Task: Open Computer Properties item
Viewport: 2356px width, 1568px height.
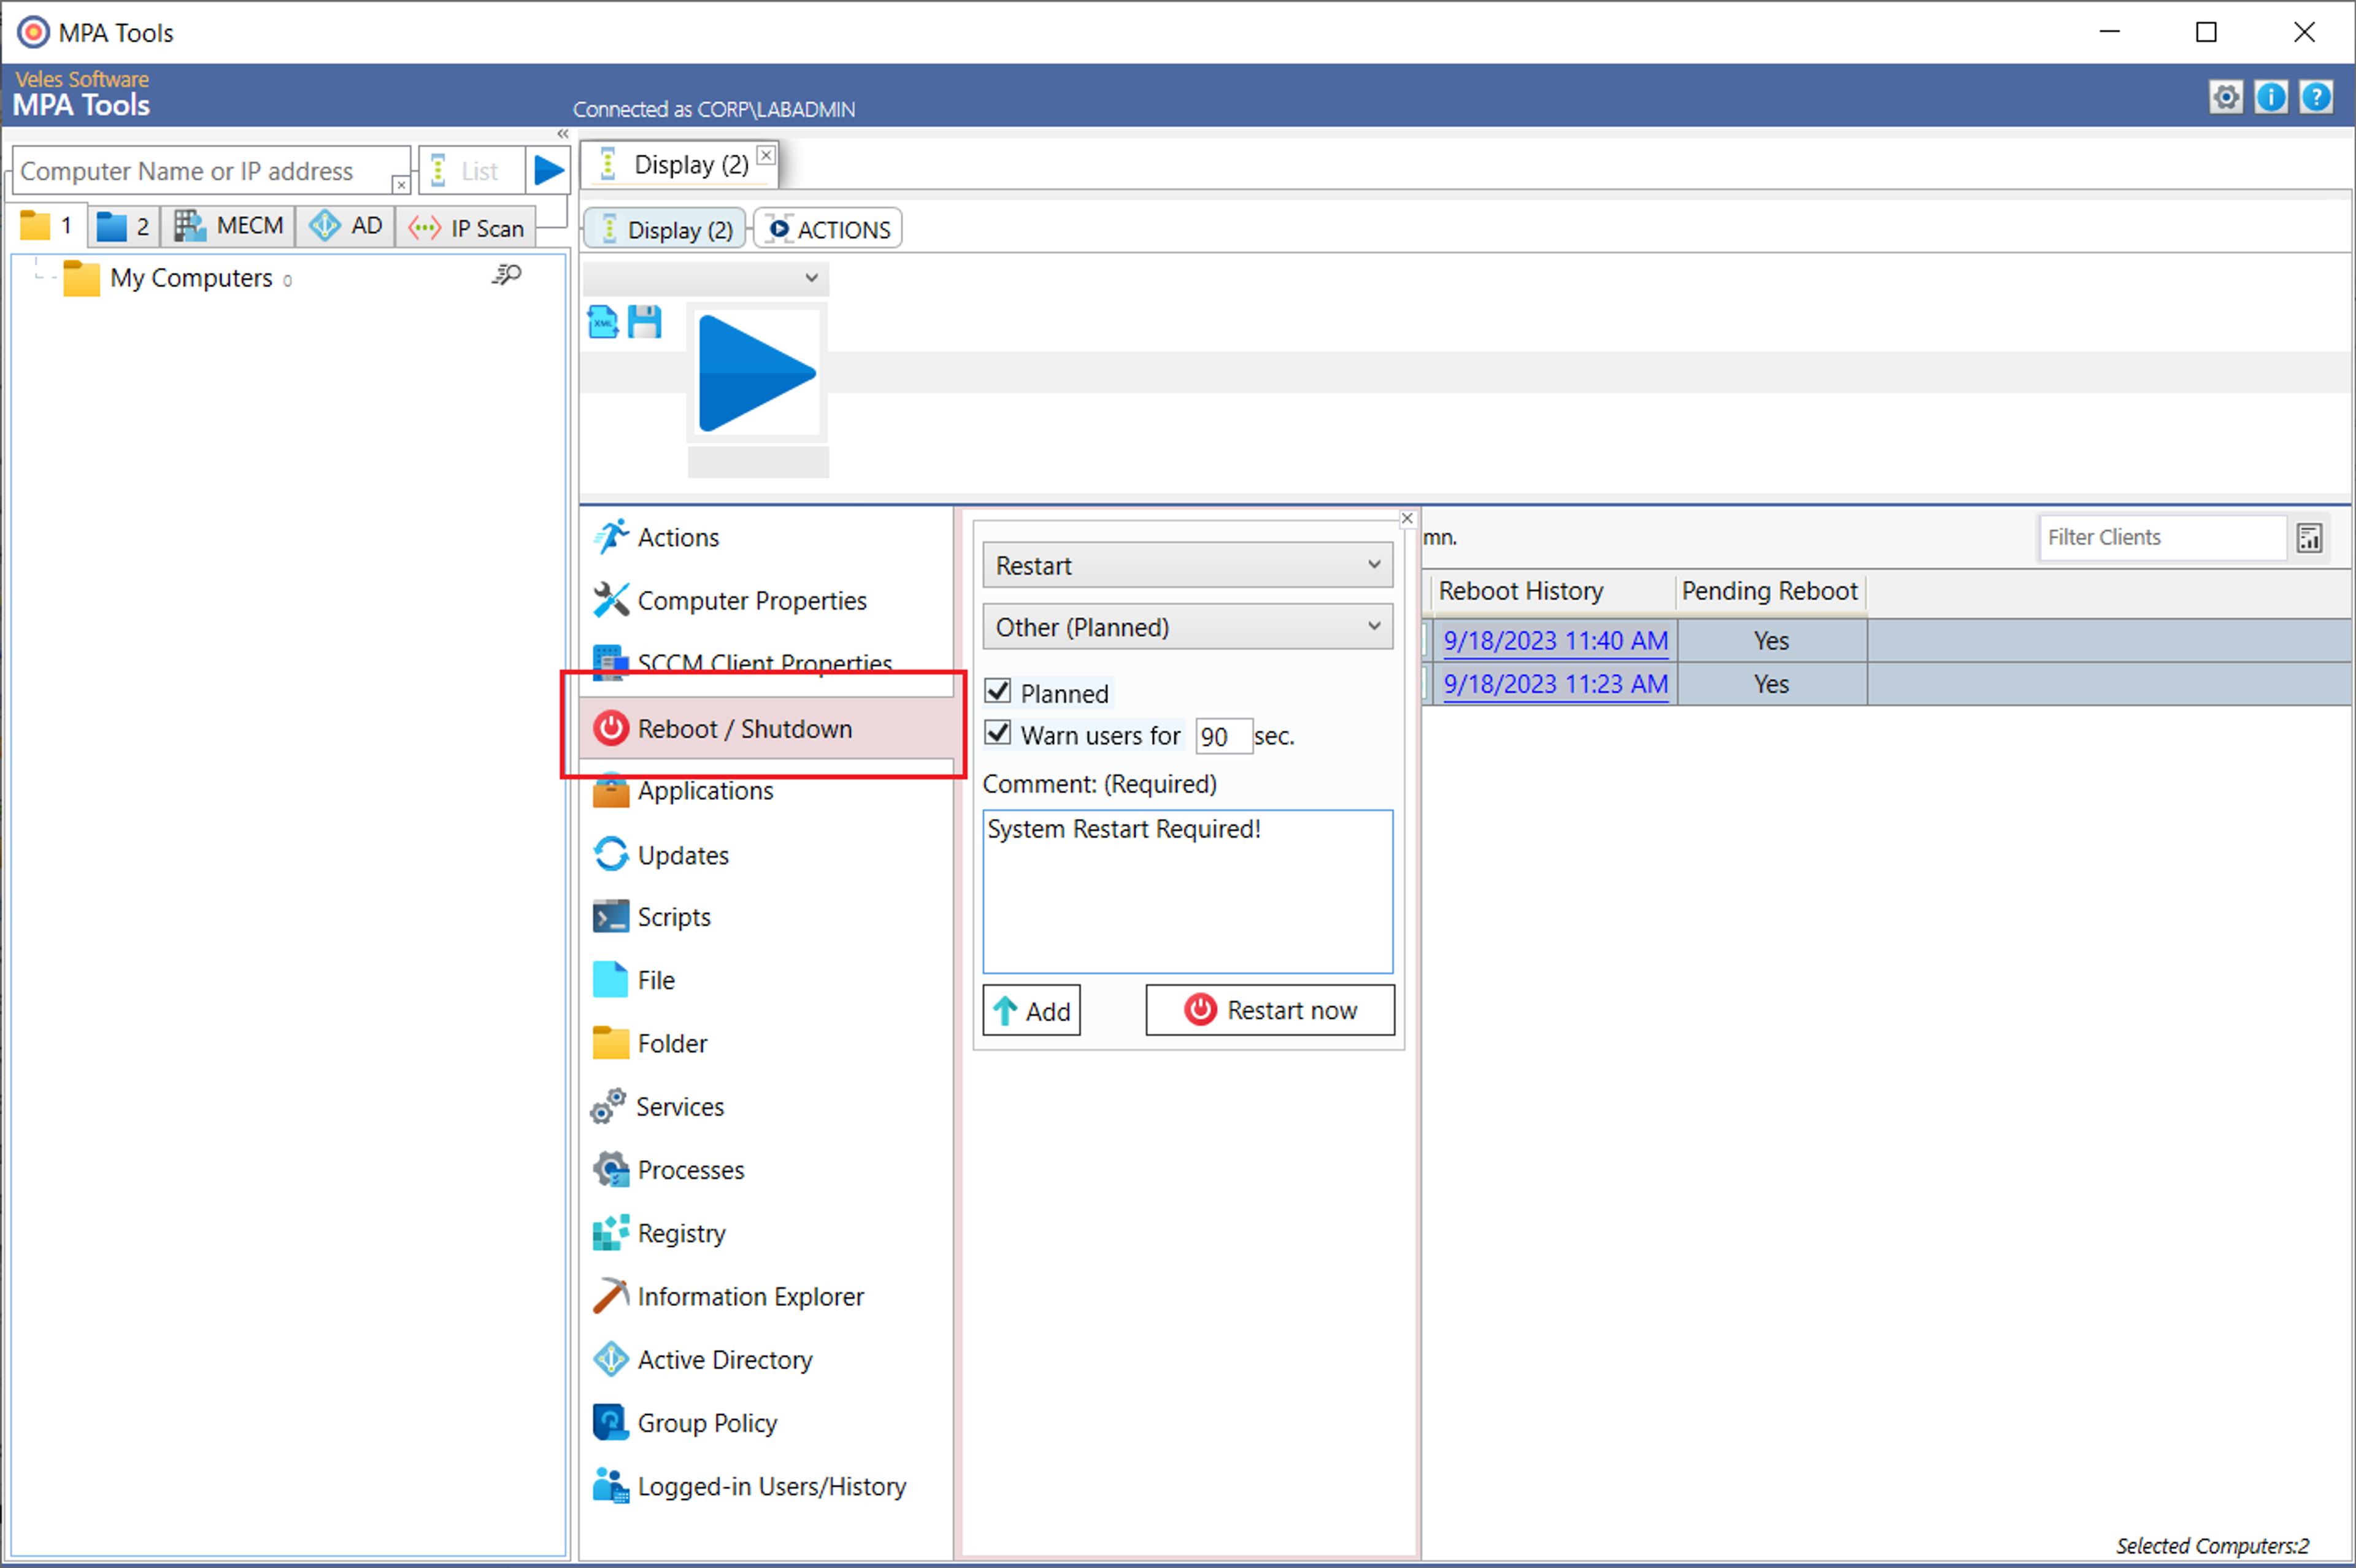Action: (x=729, y=600)
